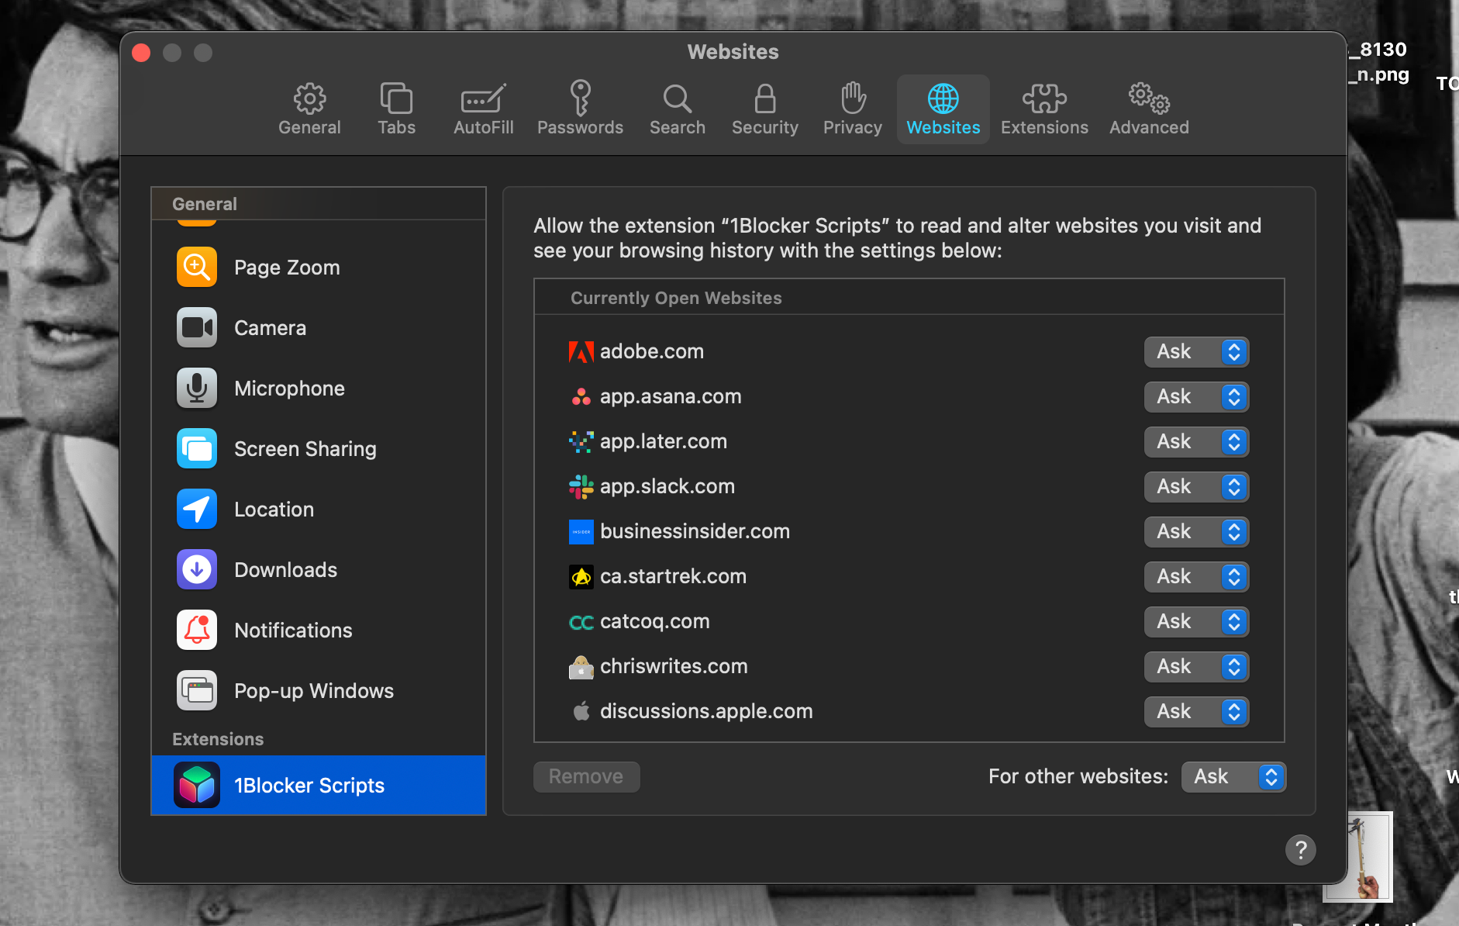Select the discussions.apple.com website row

click(x=909, y=712)
